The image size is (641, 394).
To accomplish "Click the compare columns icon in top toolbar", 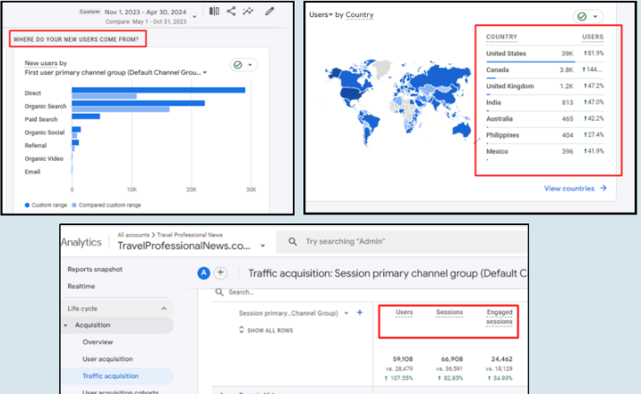I will [x=213, y=12].
